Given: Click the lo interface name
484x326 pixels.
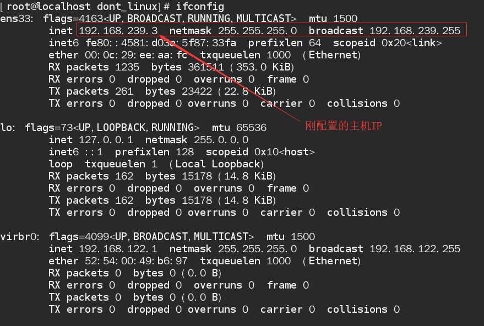Looking at the screenshot, I should point(7,128).
